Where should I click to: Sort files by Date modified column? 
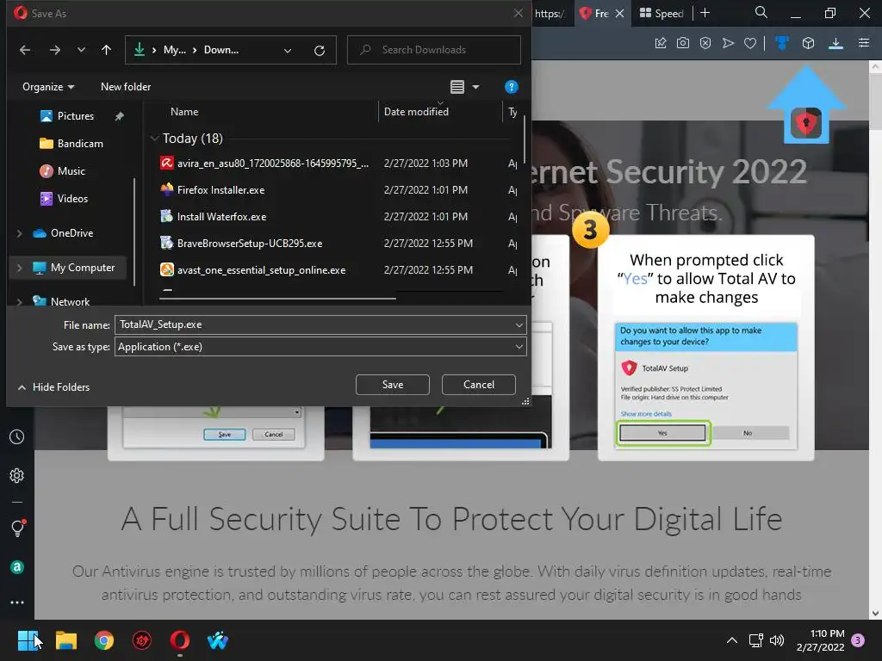pyautogui.click(x=416, y=112)
